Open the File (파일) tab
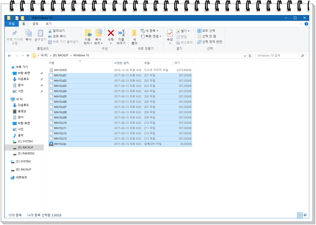Viewport: 316px width, 225px height. (x=12, y=24)
